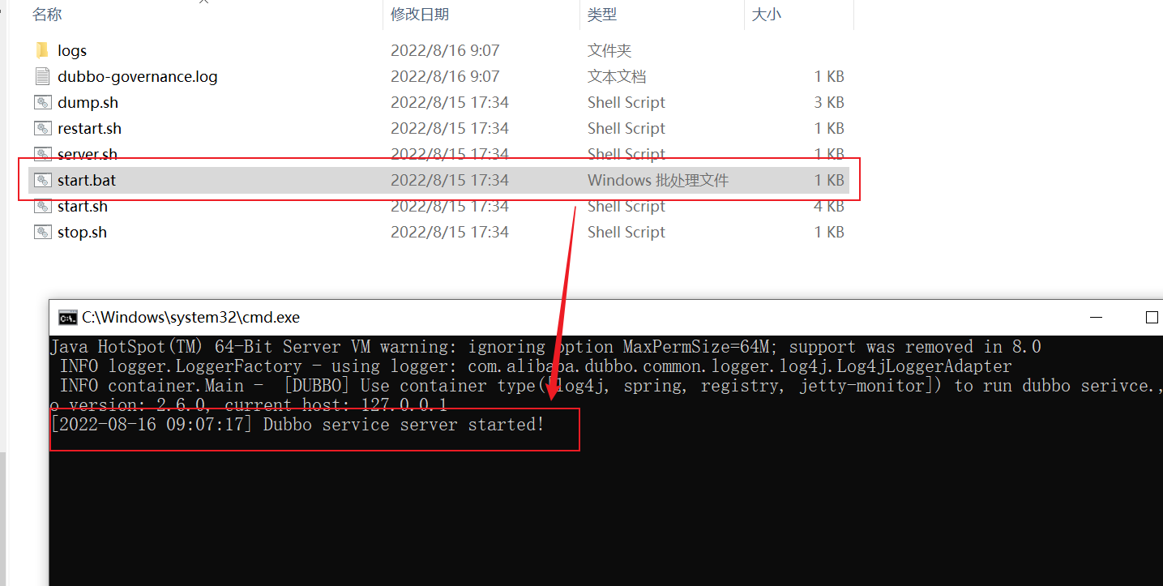Sort files by 修改日期 column header

click(420, 14)
